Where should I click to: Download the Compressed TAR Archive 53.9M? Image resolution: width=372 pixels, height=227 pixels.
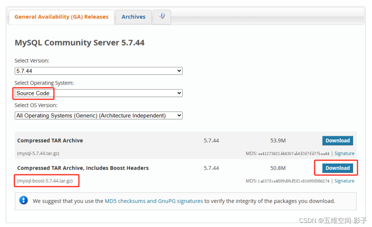pos(337,141)
